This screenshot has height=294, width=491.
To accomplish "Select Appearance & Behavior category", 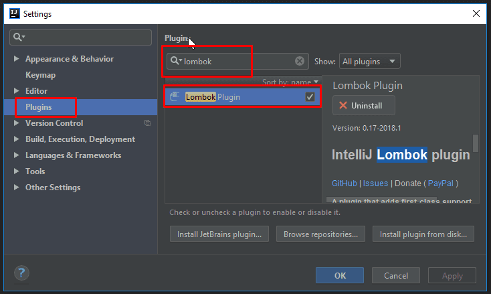I will pos(70,59).
